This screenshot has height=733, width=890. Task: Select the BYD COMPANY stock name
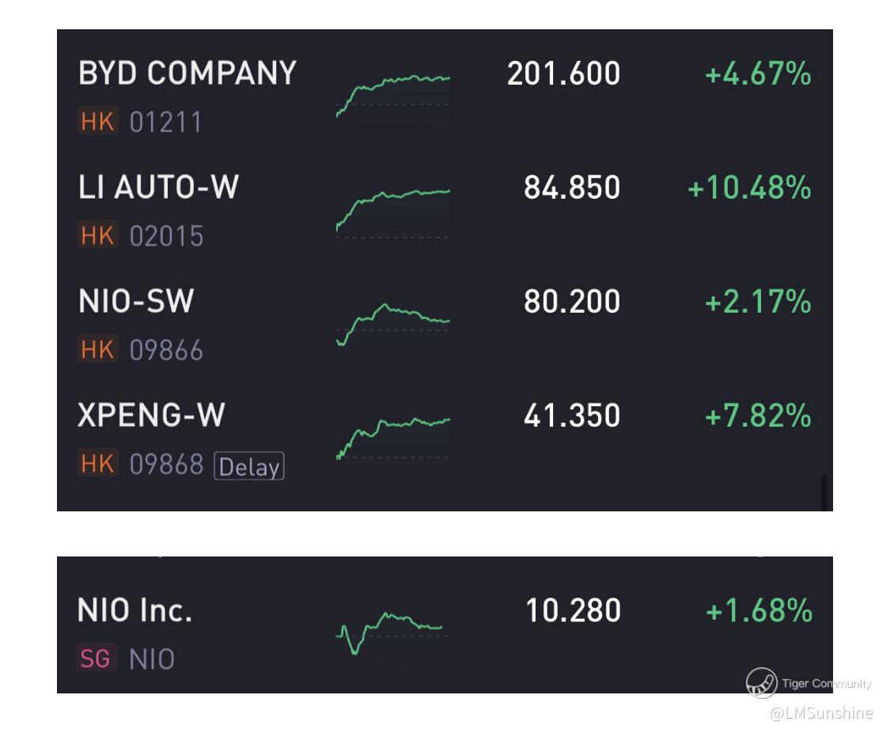point(187,74)
